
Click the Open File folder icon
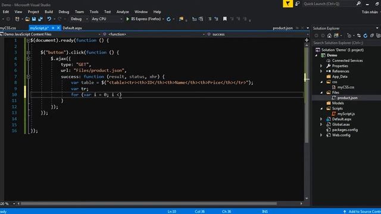tap(27, 19)
